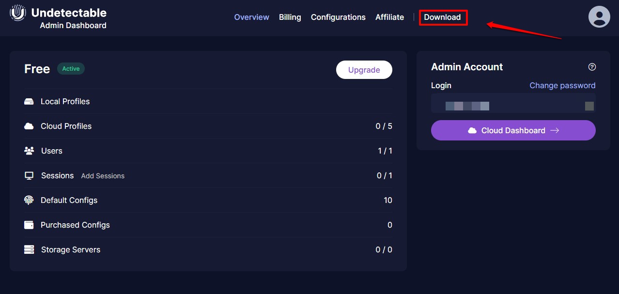Click the Storage Servers label

click(71, 249)
